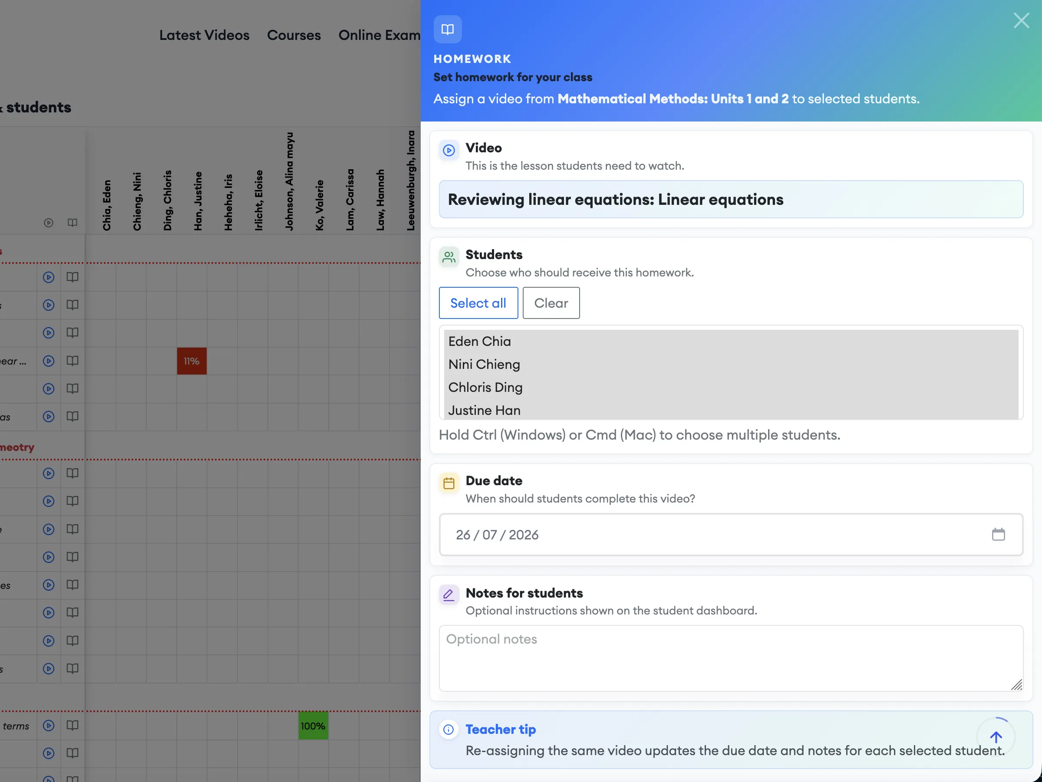Click Select all students button
The height and width of the screenshot is (782, 1042).
point(478,303)
